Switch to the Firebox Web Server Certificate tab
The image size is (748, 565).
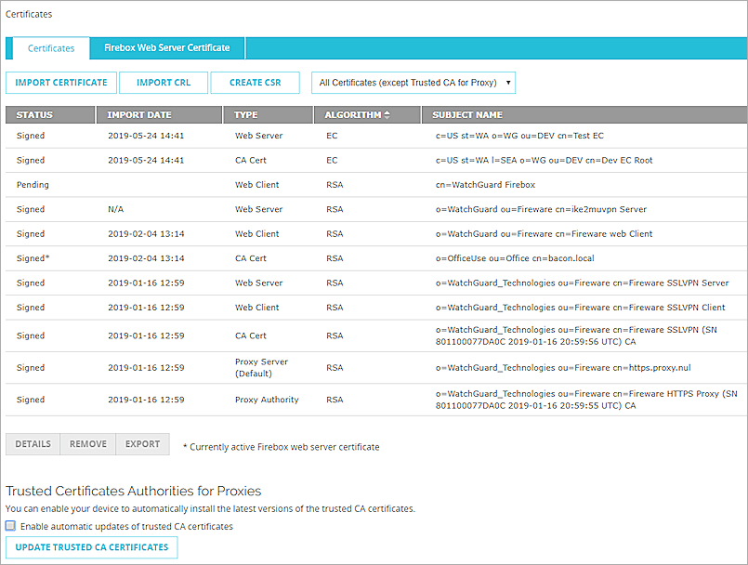(x=166, y=47)
